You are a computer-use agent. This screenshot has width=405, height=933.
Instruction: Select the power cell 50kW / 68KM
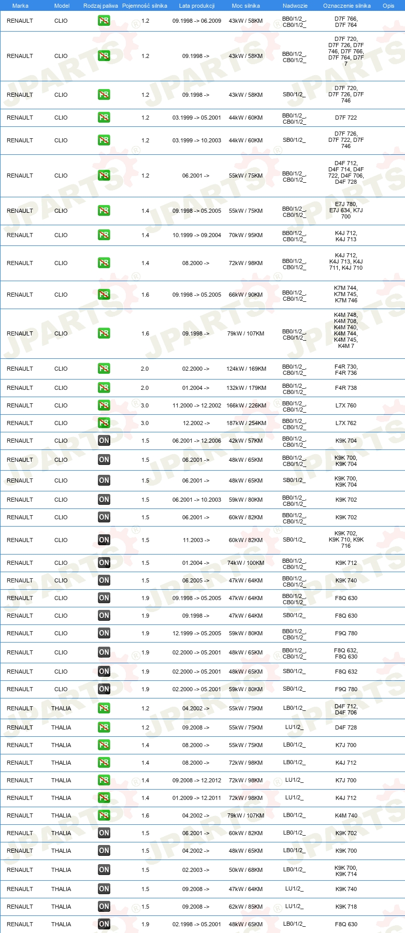point(246,870)
